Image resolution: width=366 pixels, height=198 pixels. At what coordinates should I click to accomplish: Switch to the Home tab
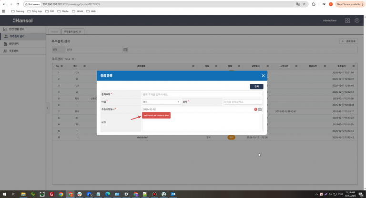[x=54, y=32]
